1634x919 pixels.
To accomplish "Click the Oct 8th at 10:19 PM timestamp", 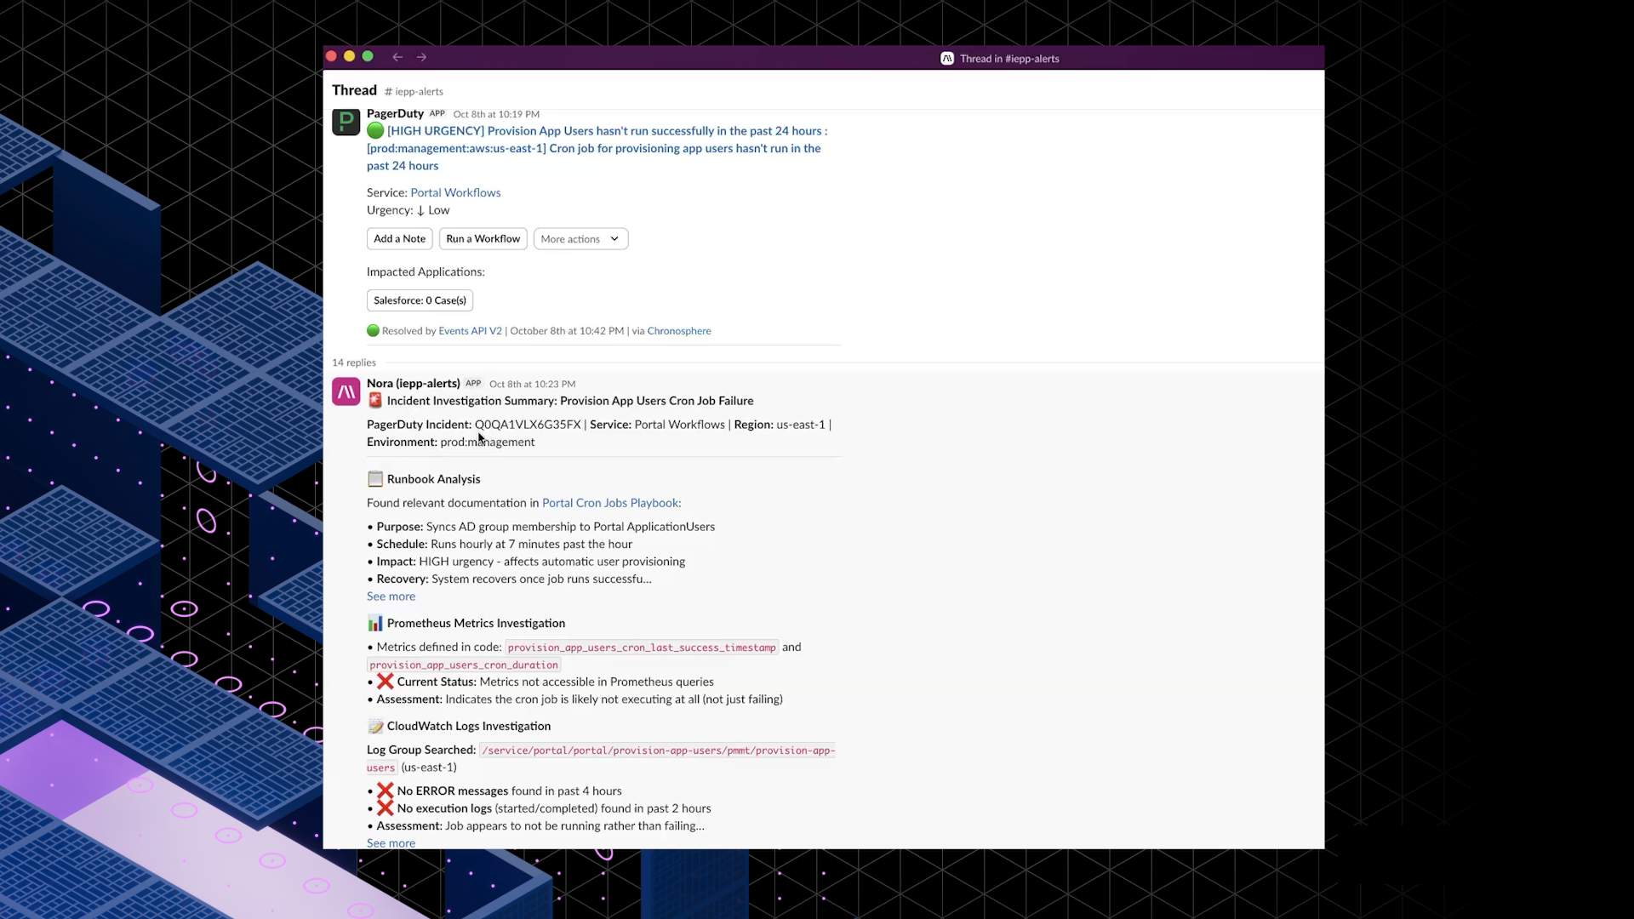I will click(496, 114).
